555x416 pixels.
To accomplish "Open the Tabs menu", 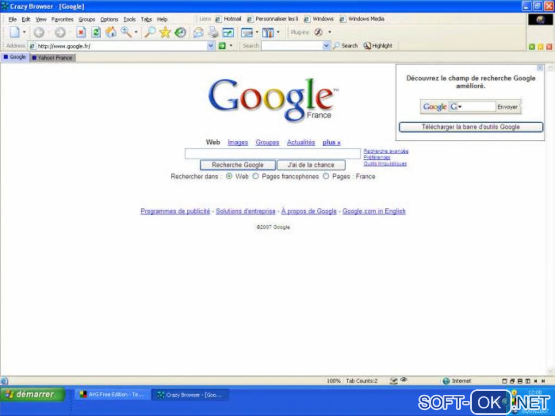I will click(x=146, y=19).
